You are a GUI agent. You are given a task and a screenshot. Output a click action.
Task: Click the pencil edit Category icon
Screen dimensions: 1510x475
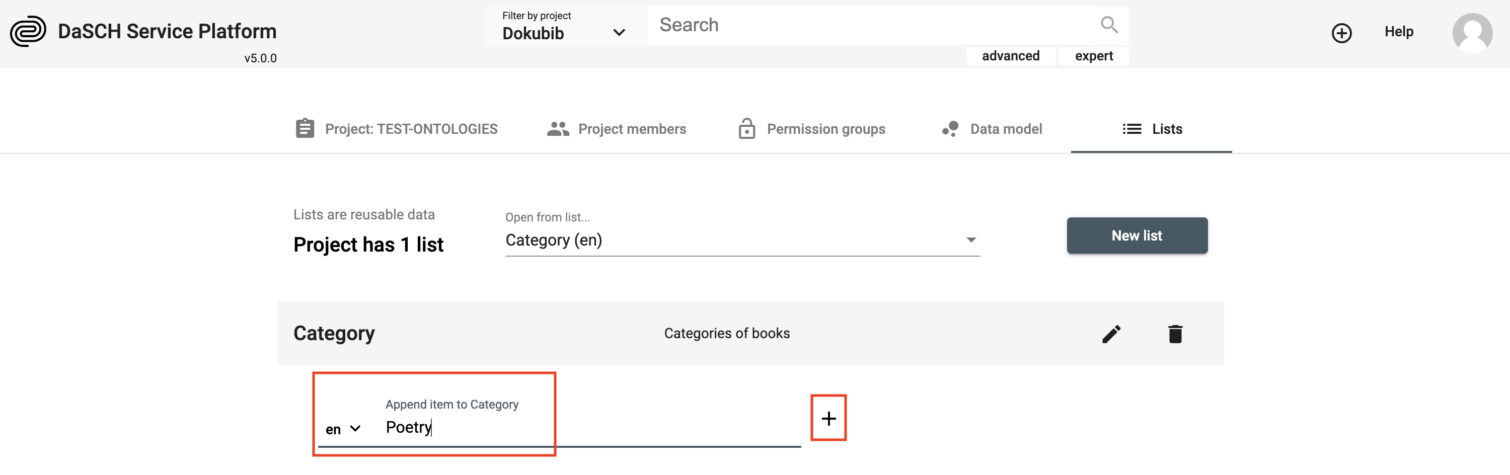pyautogui.click(x=1111, y=334)
